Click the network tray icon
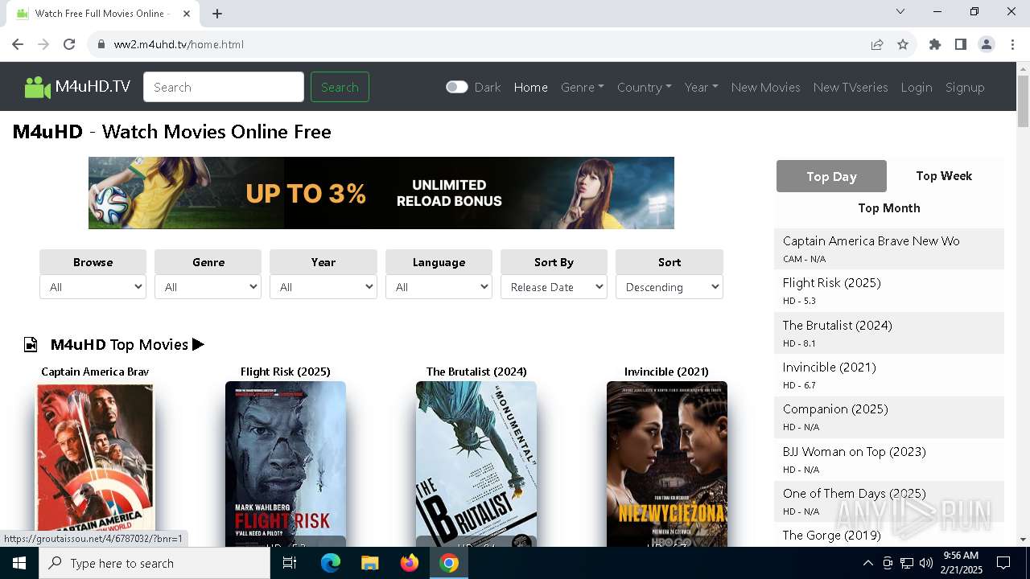The height and width of the screenshot is (579, 1030). (x=906, y=563)
